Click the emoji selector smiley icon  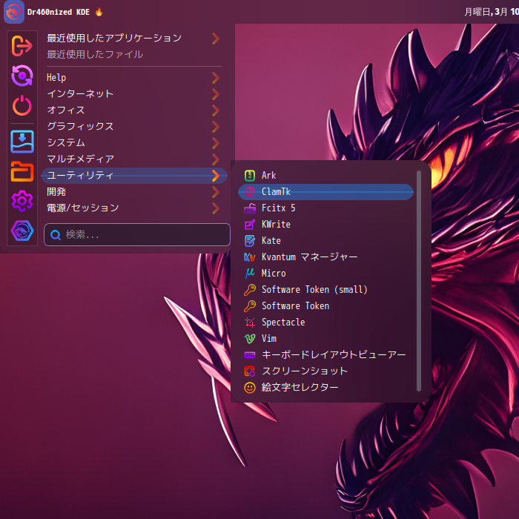pyautogui.click(x=250, y=387)
